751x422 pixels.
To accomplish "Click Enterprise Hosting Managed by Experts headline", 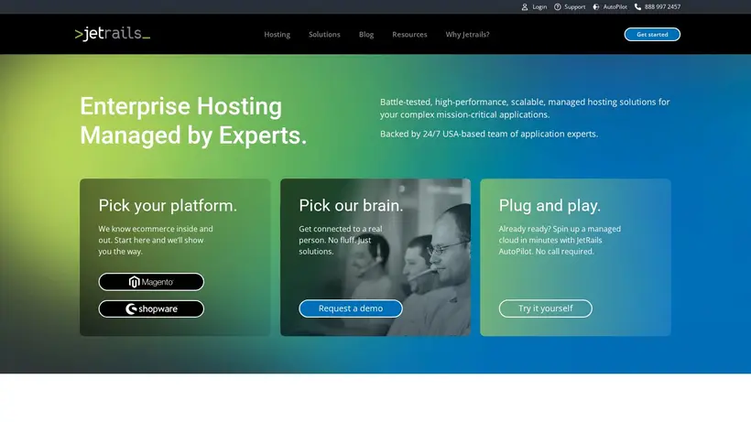I will [x=193, y=121].
